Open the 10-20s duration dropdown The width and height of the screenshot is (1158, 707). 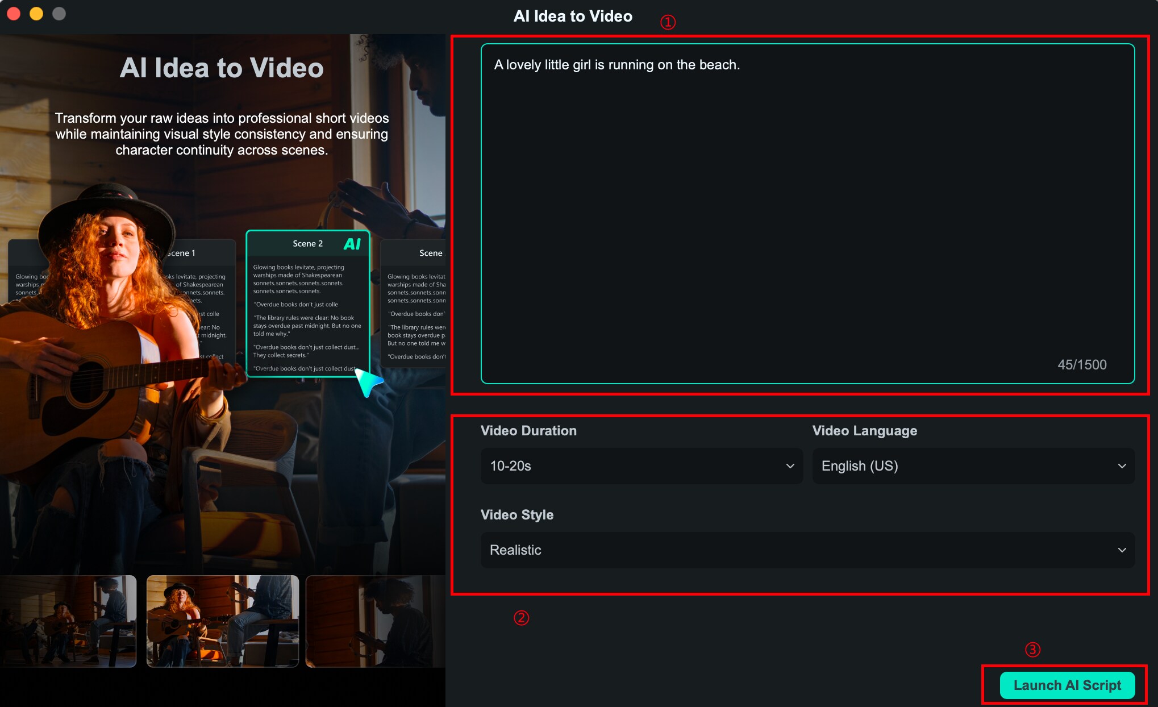coord(641,466)
